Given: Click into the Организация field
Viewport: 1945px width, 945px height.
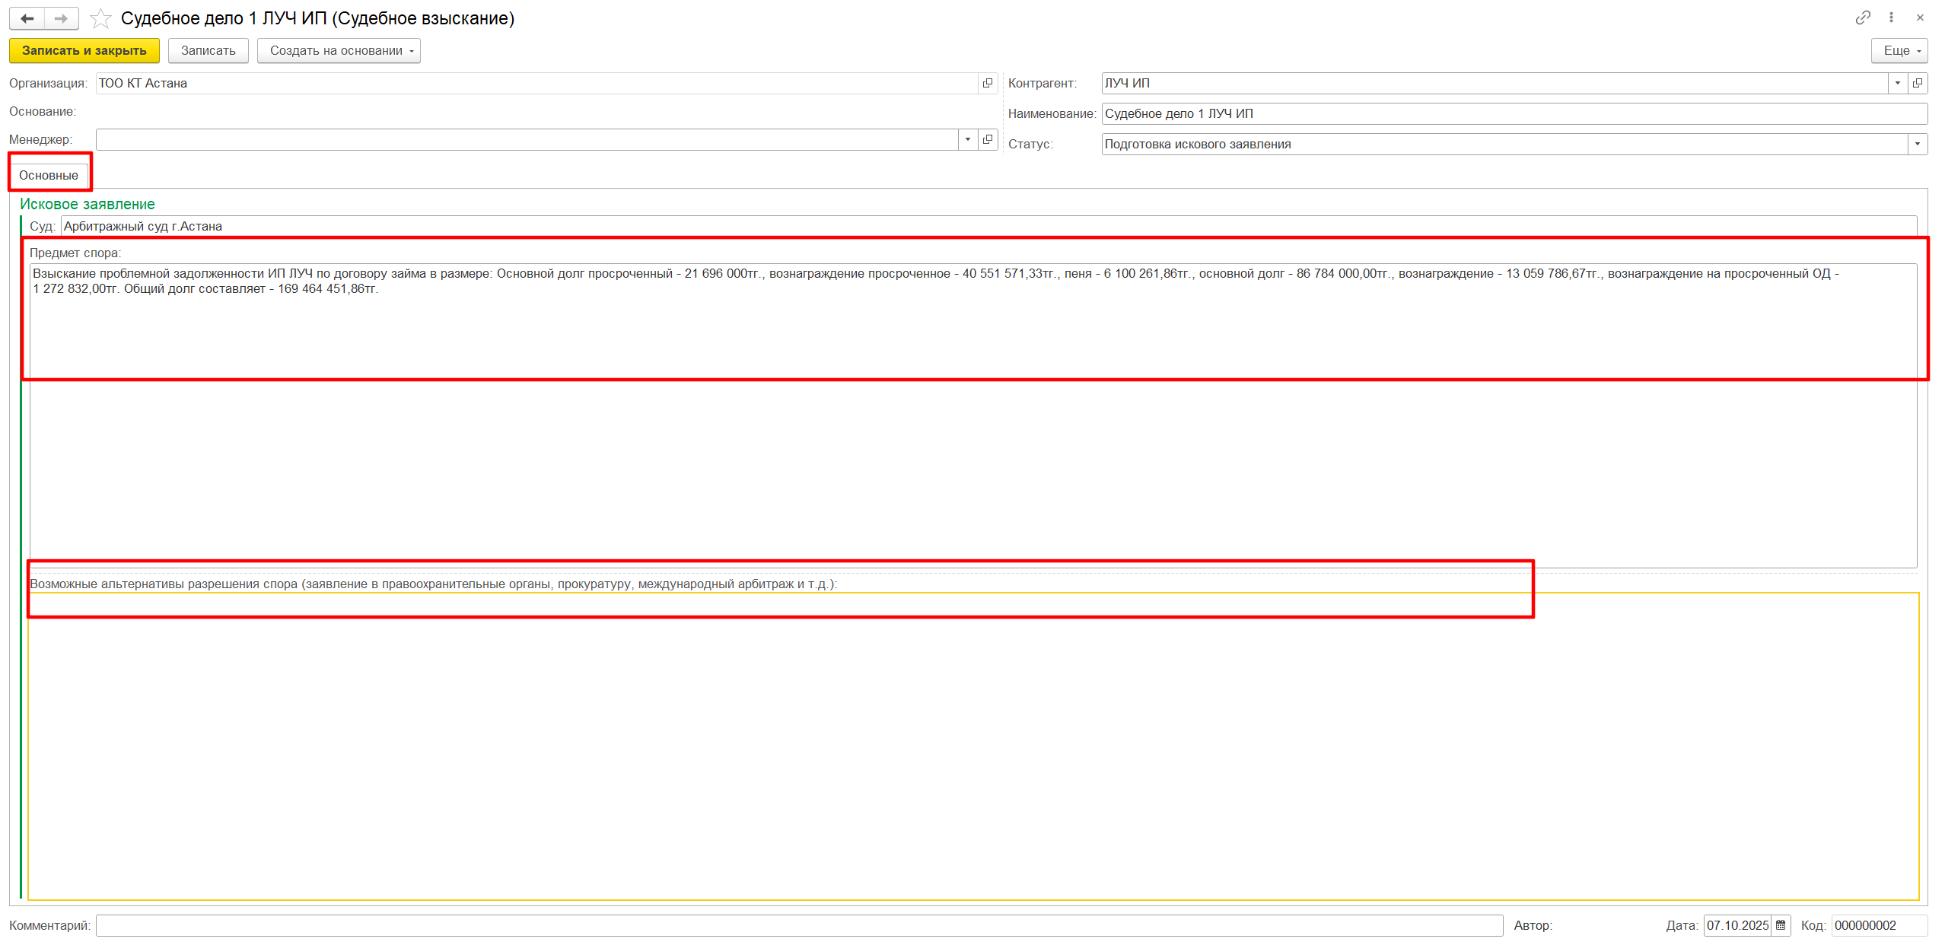Looking at the screenshot, I should (536, 83).
